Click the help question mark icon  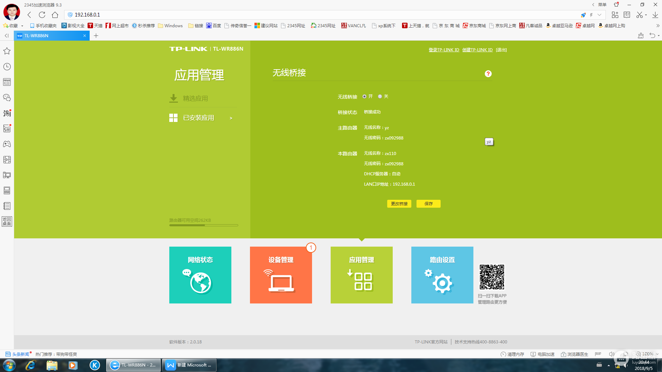(x=488, y=74)
